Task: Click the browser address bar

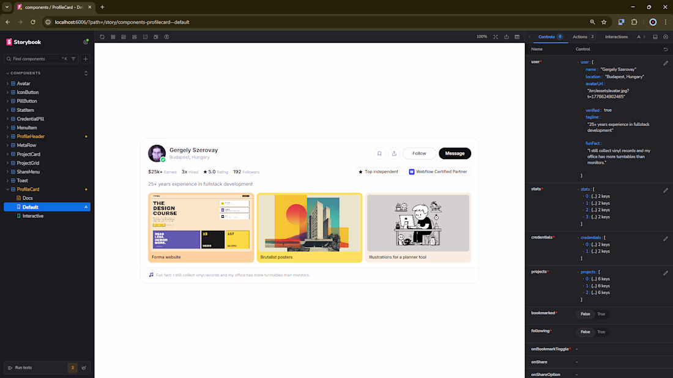Action: click(x=318, y=22)
